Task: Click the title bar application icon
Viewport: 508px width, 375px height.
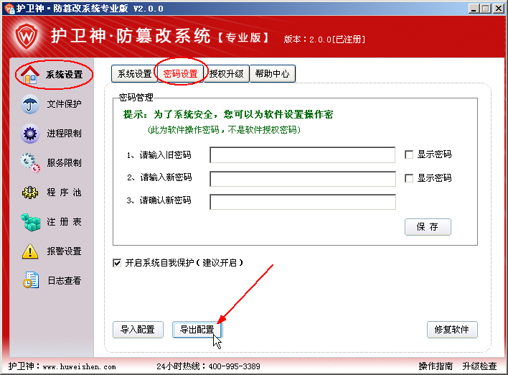Action: pyautogui.click(x=10, y=8)
